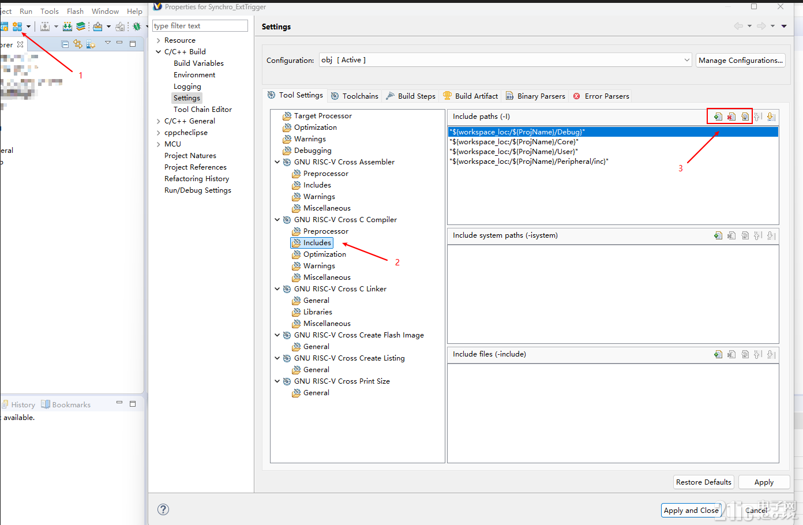803x525 pixels.
Task: Open project properties via the gear-grid toolbar icon
Action: (x=17, y=27)
